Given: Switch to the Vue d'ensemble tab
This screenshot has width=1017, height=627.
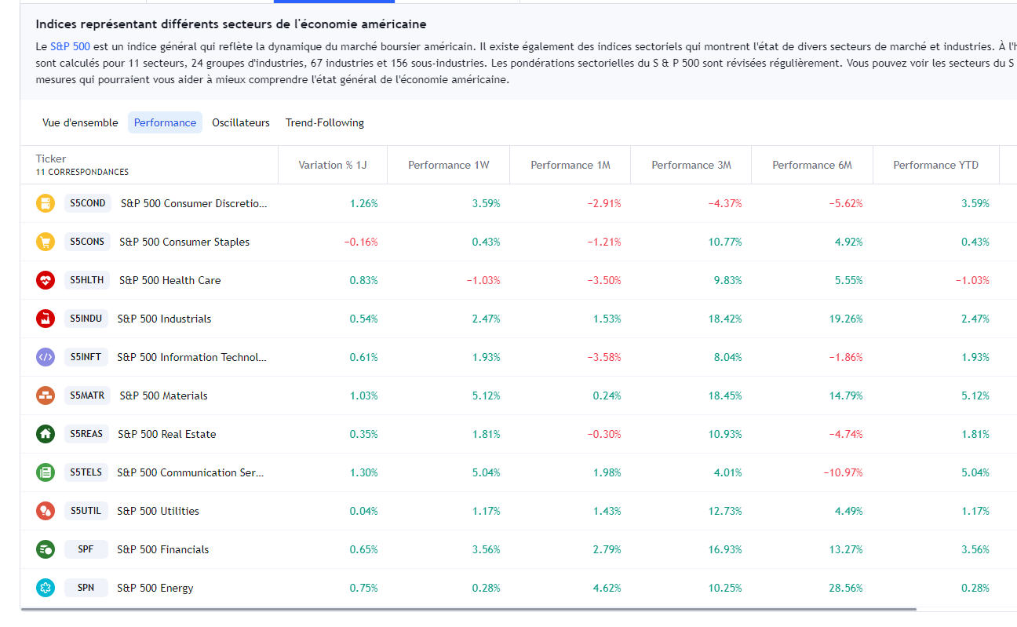Looking at the screenshot, I should [80, 123].
